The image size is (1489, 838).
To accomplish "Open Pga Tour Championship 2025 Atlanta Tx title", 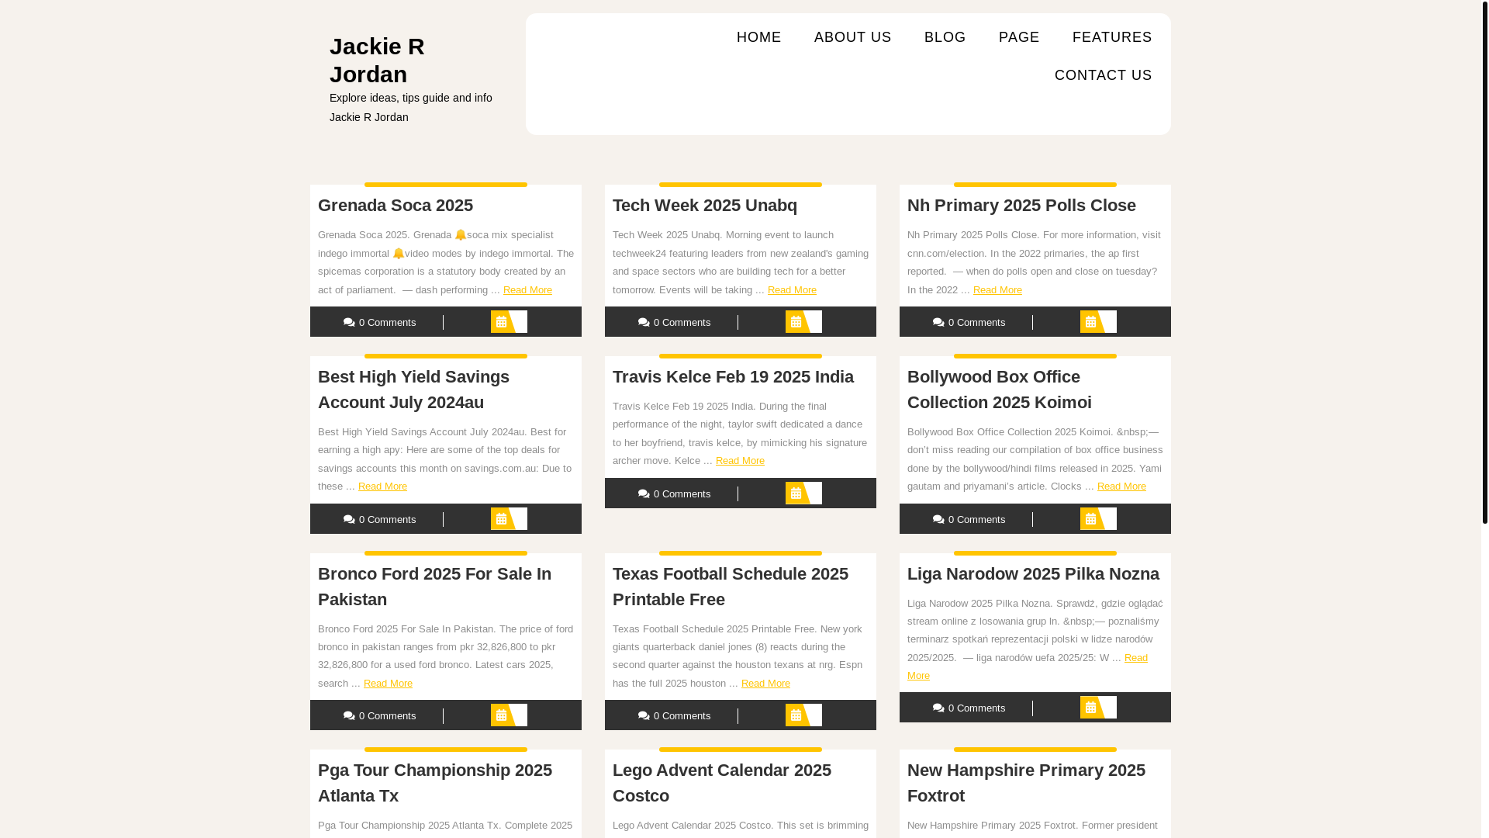I will pyautogui.click(x=435, y=783).
